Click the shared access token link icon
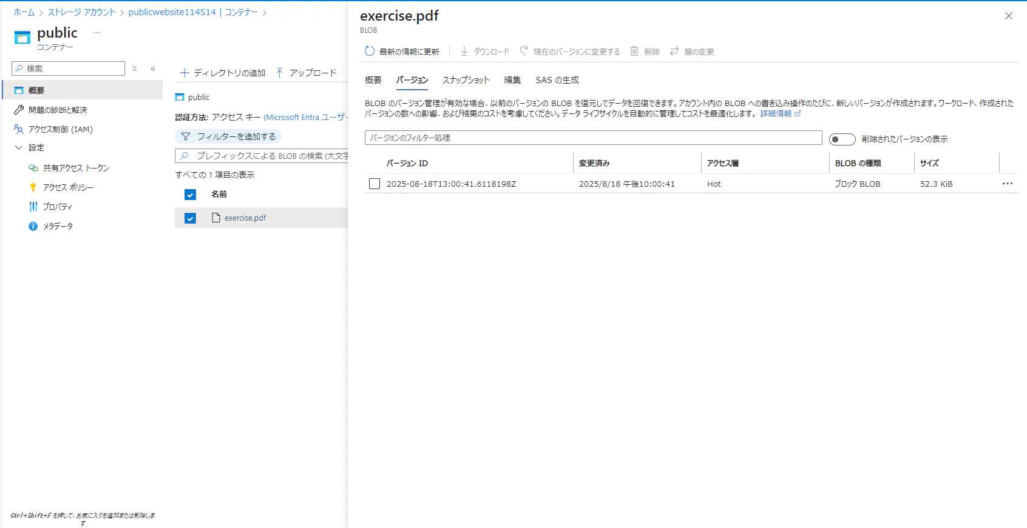1027x528 pixels. [x=33, y=168]
